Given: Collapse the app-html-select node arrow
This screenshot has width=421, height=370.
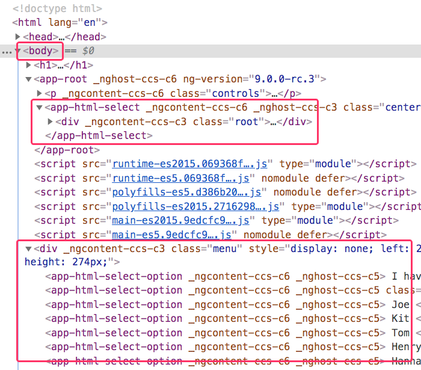Looking at the screenshot, I should [x=40, y=108].
